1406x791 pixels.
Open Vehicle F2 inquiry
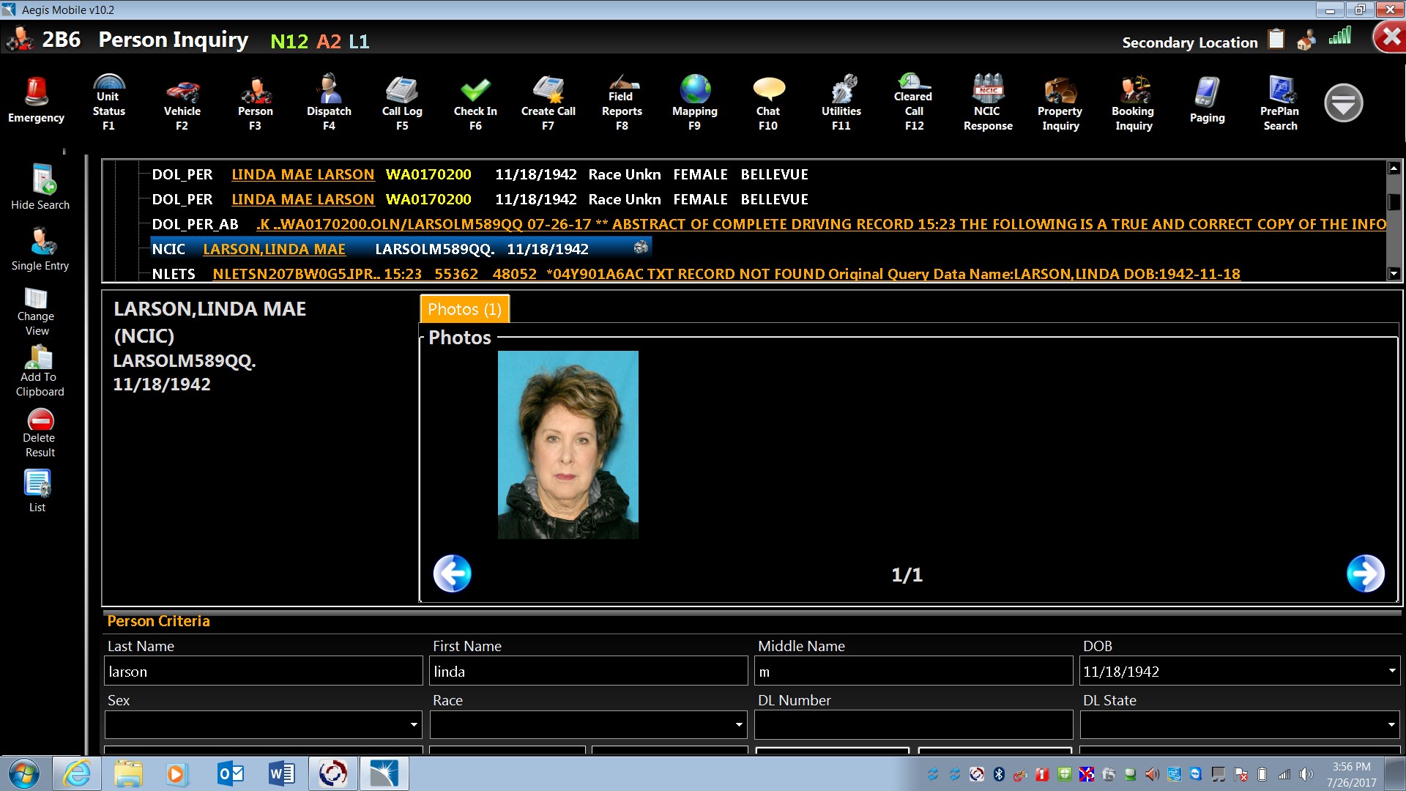(182, 103)
